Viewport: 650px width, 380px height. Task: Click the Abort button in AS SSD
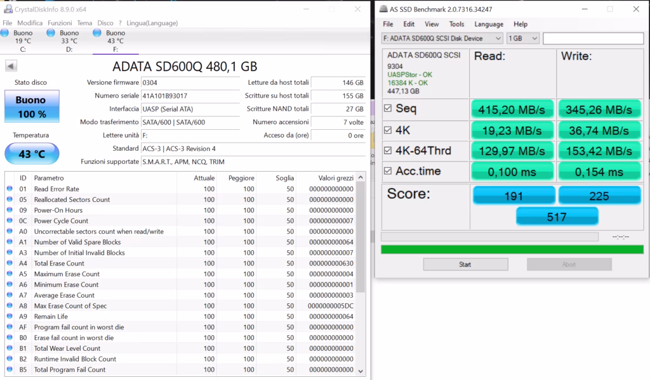(x=569, y=264)
